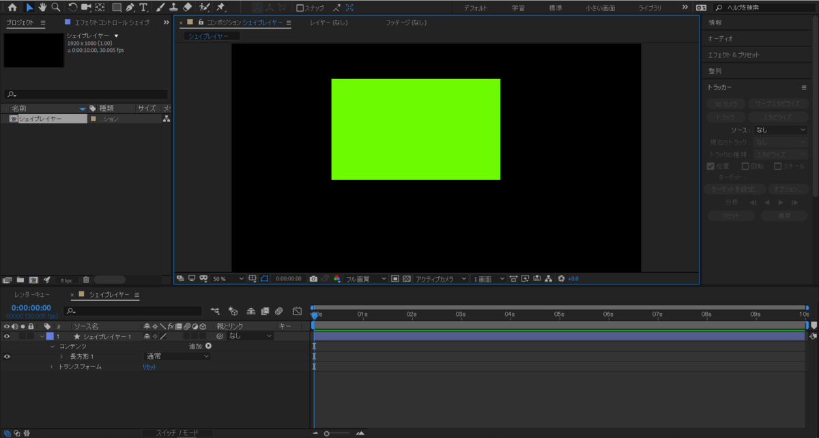Select the Rotation tool
This screenshot has width=819, height=438.
(72, 8)
